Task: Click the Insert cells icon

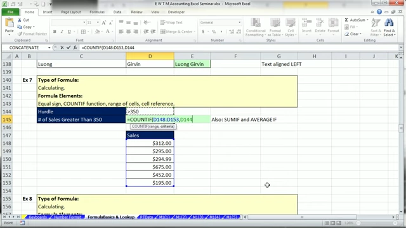Action: 306,23
